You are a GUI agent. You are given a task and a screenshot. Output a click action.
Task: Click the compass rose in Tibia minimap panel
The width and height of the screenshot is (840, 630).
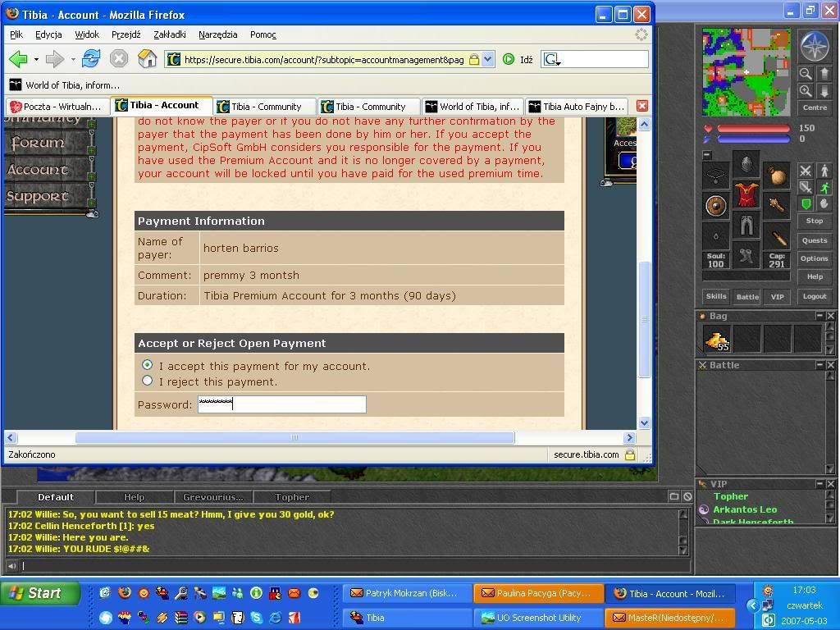click(815, 46)
